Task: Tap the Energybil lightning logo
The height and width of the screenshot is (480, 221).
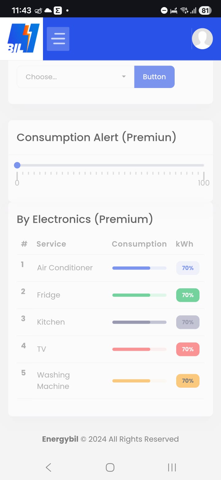Action: click(23, 38)
